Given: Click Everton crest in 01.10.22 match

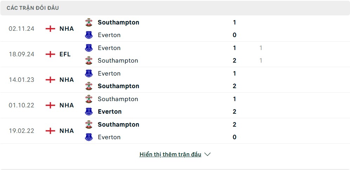Looking at the screenshot, I should 89,112.
